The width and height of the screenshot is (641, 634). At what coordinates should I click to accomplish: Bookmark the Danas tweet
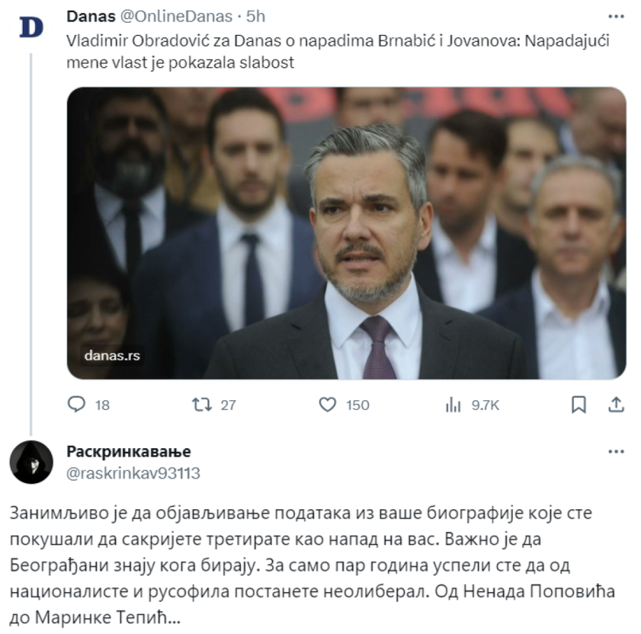tap(578, 405)
